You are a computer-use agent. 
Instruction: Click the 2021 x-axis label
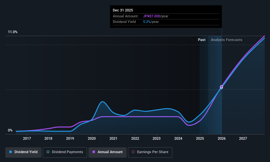[x=113, y=138]
